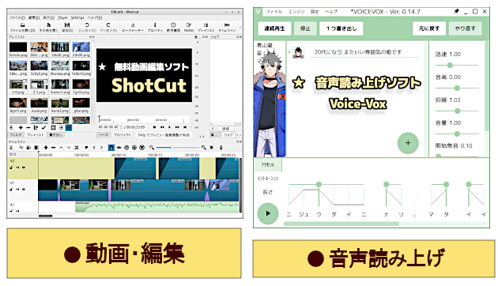Lift the selected clip with up-caret icon

(61, 148)
